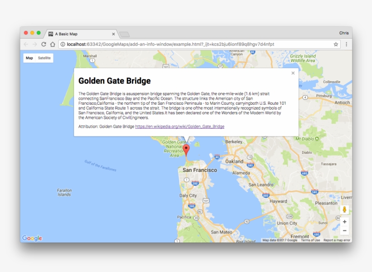Zoom out with the minus icon
Image resolution: width=372 pixels, height=272 pixels.
coord(345,232)
